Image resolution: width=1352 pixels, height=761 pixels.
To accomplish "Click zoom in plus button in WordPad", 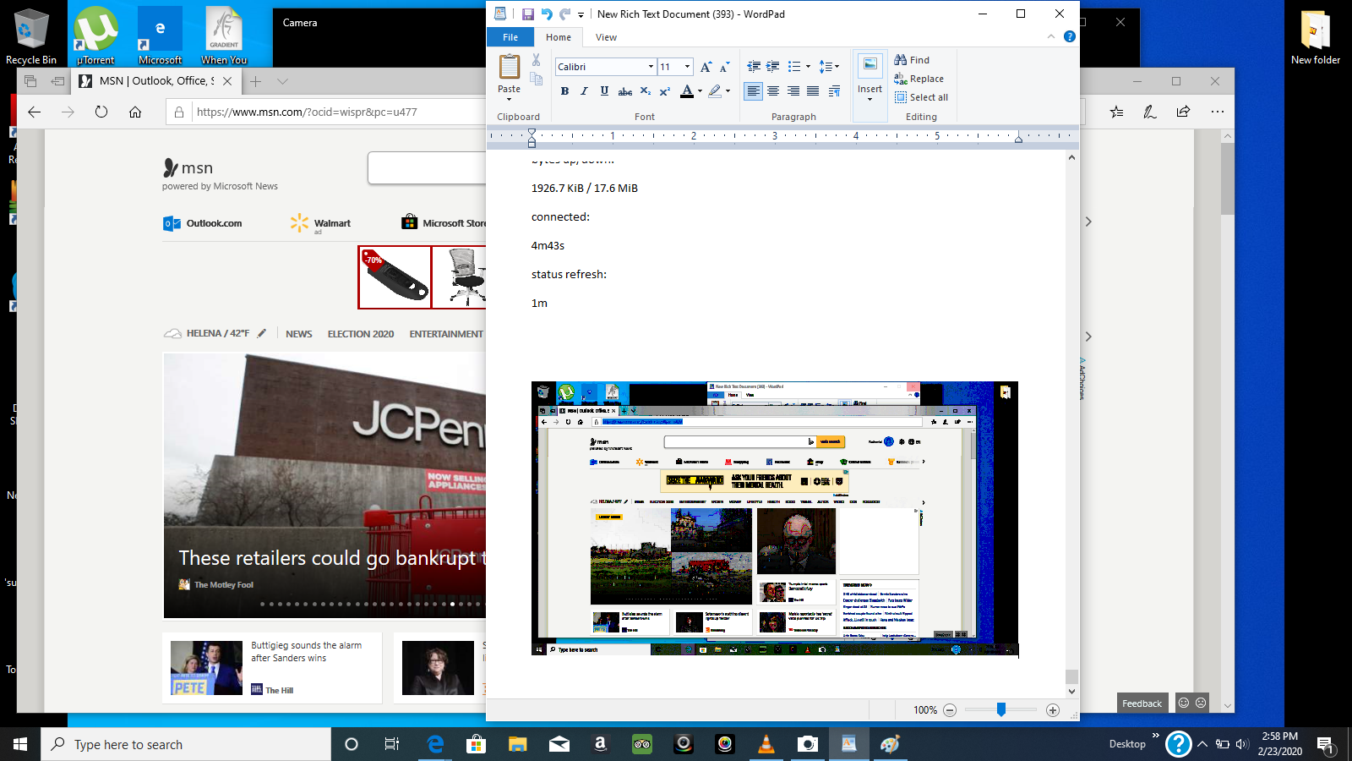I will 1053,710.
